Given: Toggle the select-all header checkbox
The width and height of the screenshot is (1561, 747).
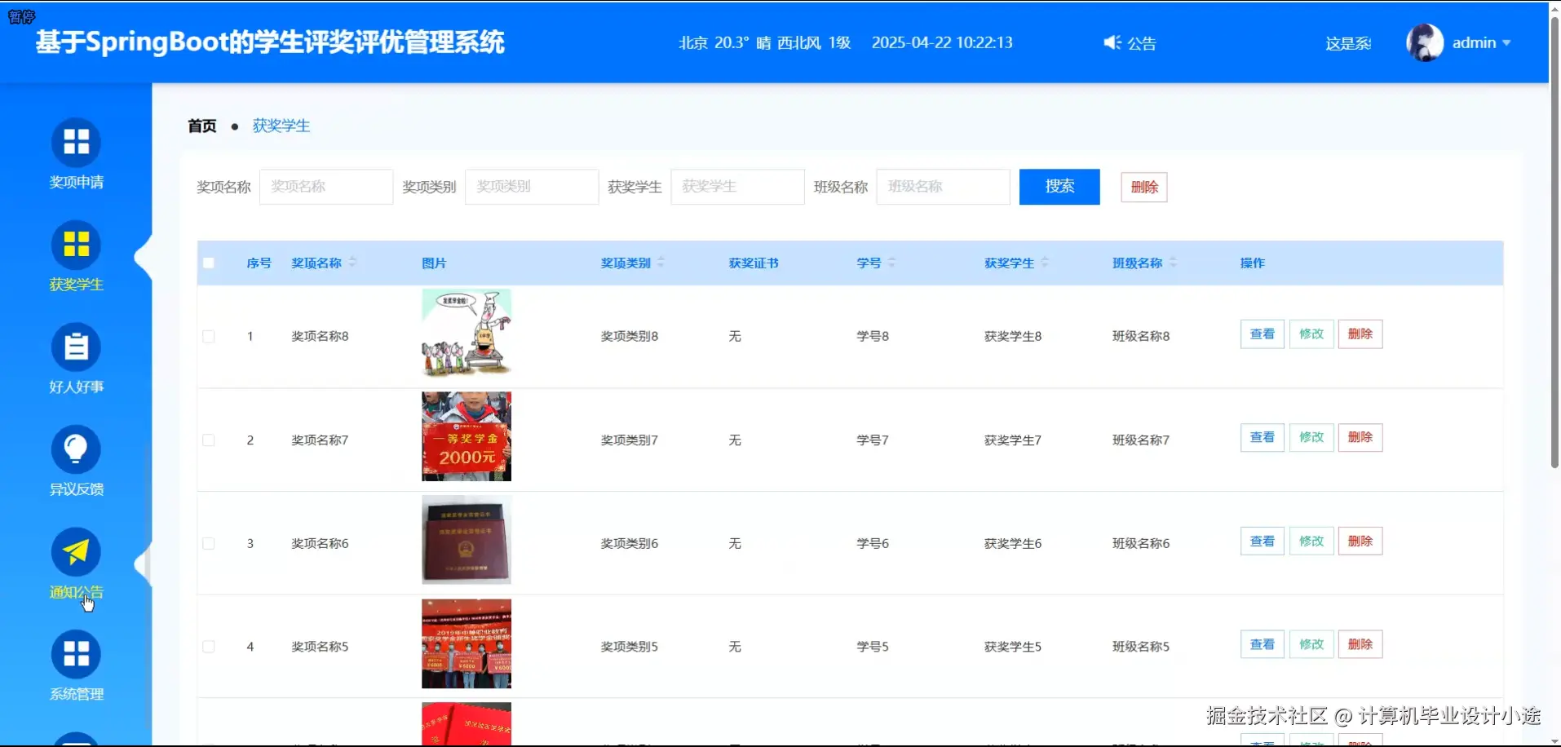Looking at the screenshot, I should pos(209,263).
